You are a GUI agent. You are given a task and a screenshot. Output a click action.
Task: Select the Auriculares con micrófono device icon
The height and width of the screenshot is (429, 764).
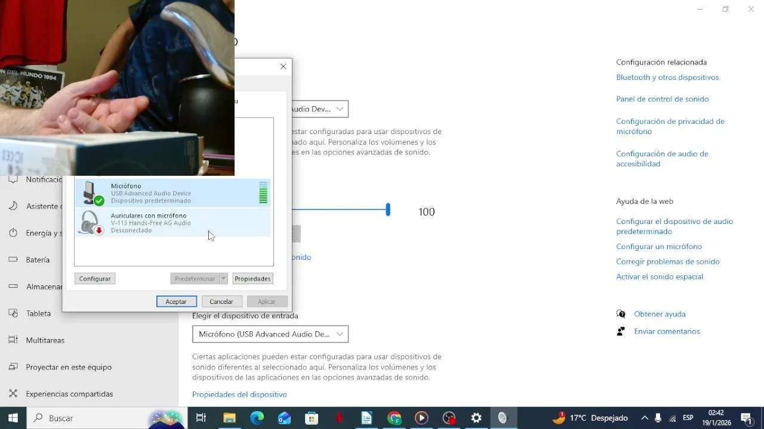[91, 223]
